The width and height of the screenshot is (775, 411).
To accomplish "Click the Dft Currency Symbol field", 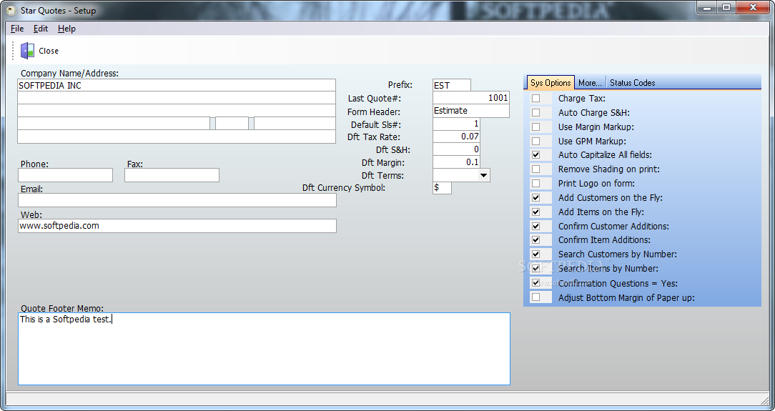I will tap(442, 188).
